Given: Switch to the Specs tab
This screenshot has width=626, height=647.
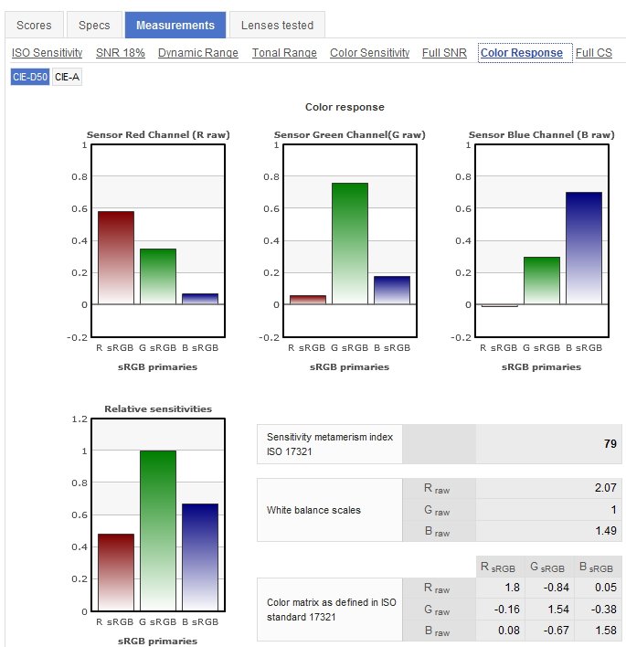Looking at the screenshot, I should pyautogui.click(x=94, y=26).
